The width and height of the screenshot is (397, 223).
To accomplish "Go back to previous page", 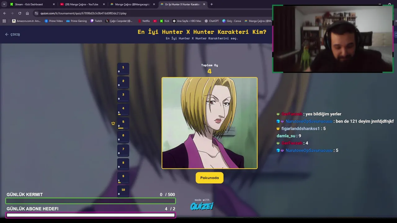I will click(x=5, y=13).
